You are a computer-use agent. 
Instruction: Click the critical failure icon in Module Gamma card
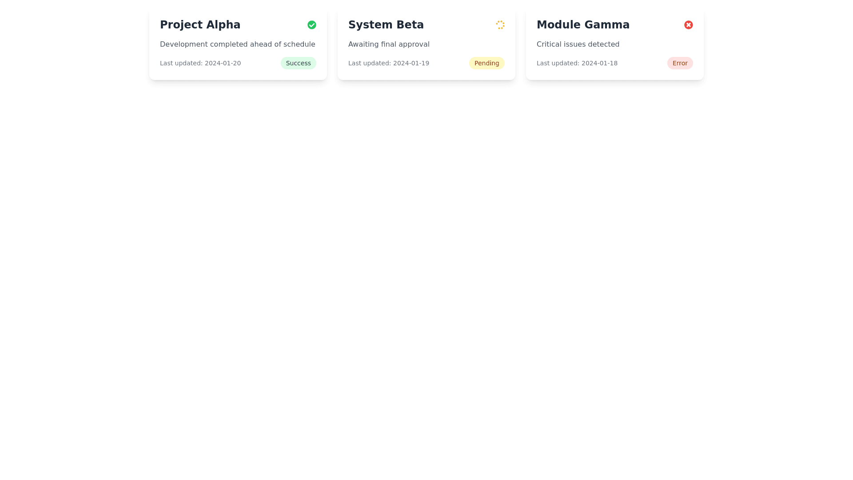coord(689,24)
